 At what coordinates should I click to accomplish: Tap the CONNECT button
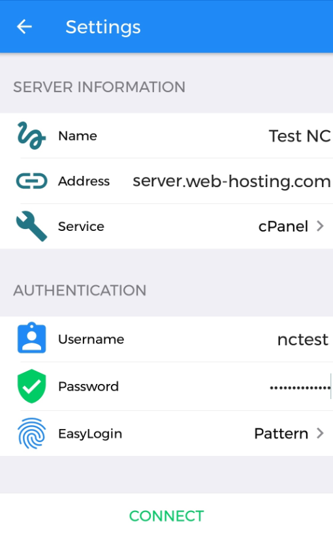tap(166, 516)
